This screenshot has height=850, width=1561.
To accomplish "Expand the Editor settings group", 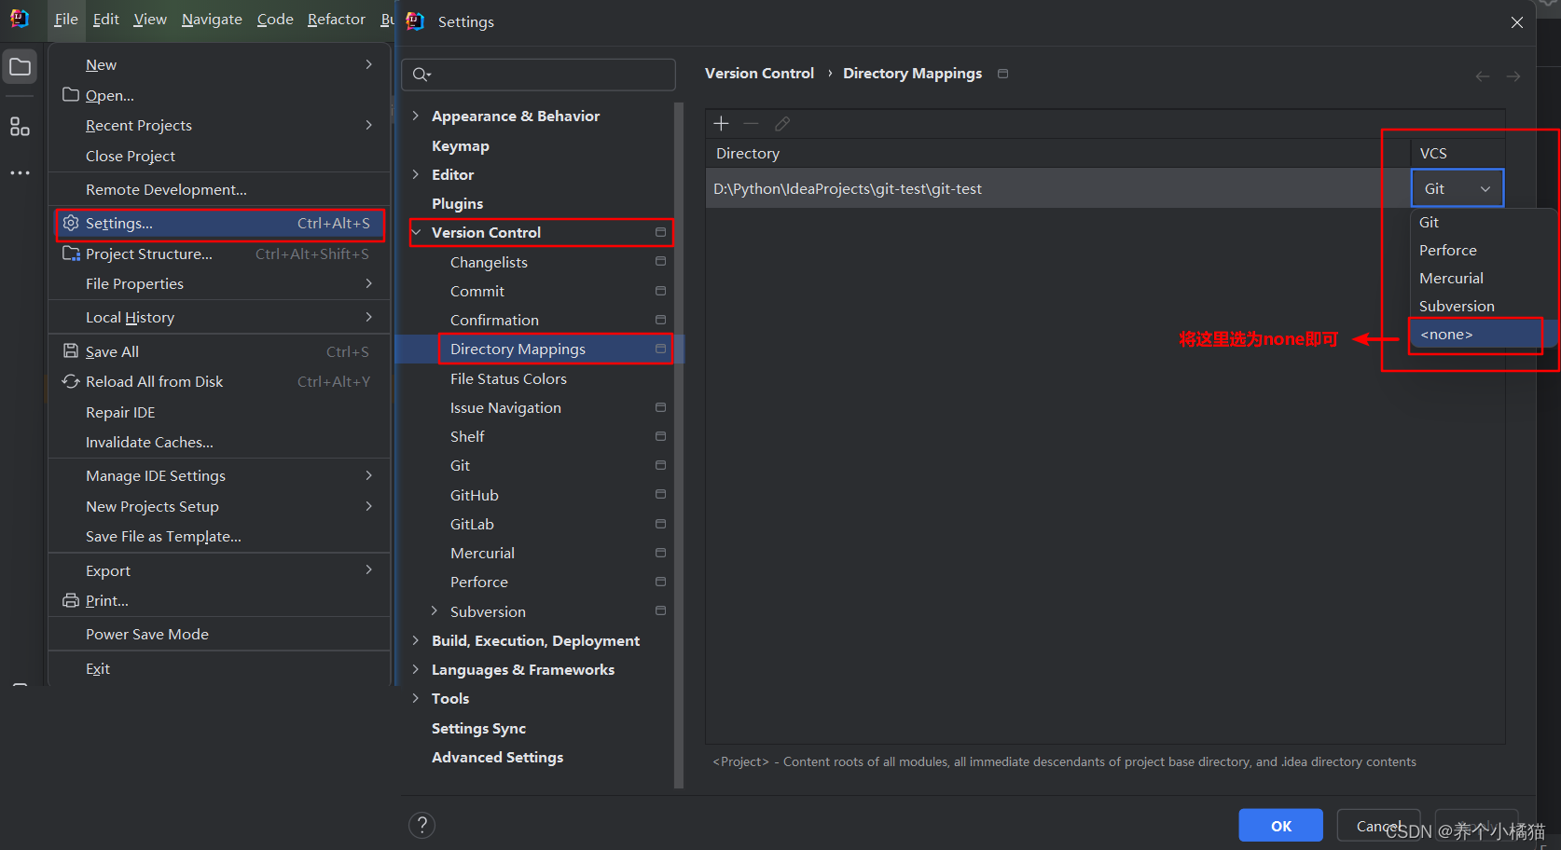I will (416, 174).
